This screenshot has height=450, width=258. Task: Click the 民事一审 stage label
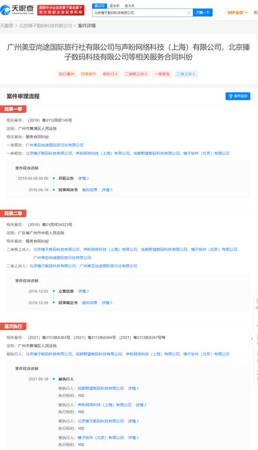click(13, 109)
